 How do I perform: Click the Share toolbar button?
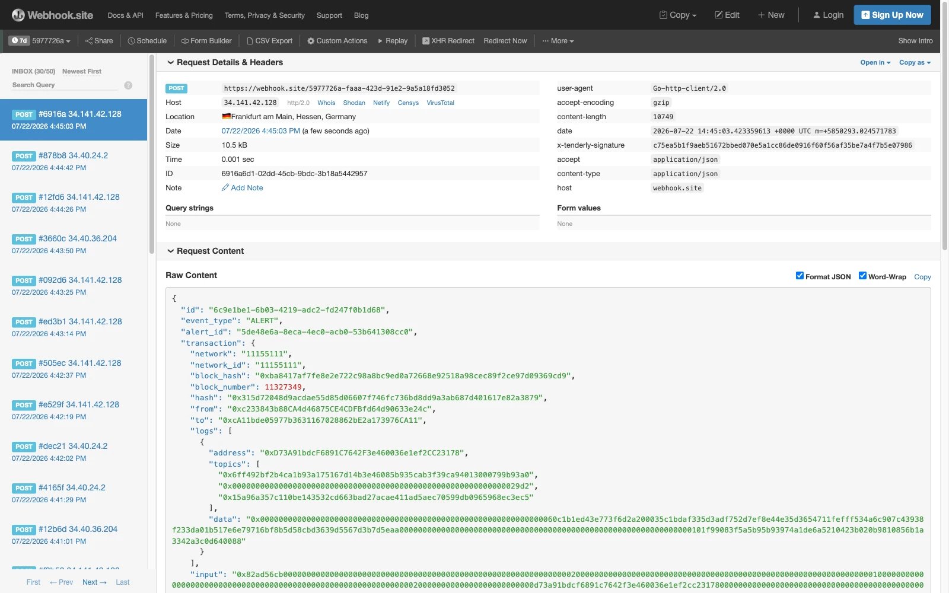(x=99, y=41)
